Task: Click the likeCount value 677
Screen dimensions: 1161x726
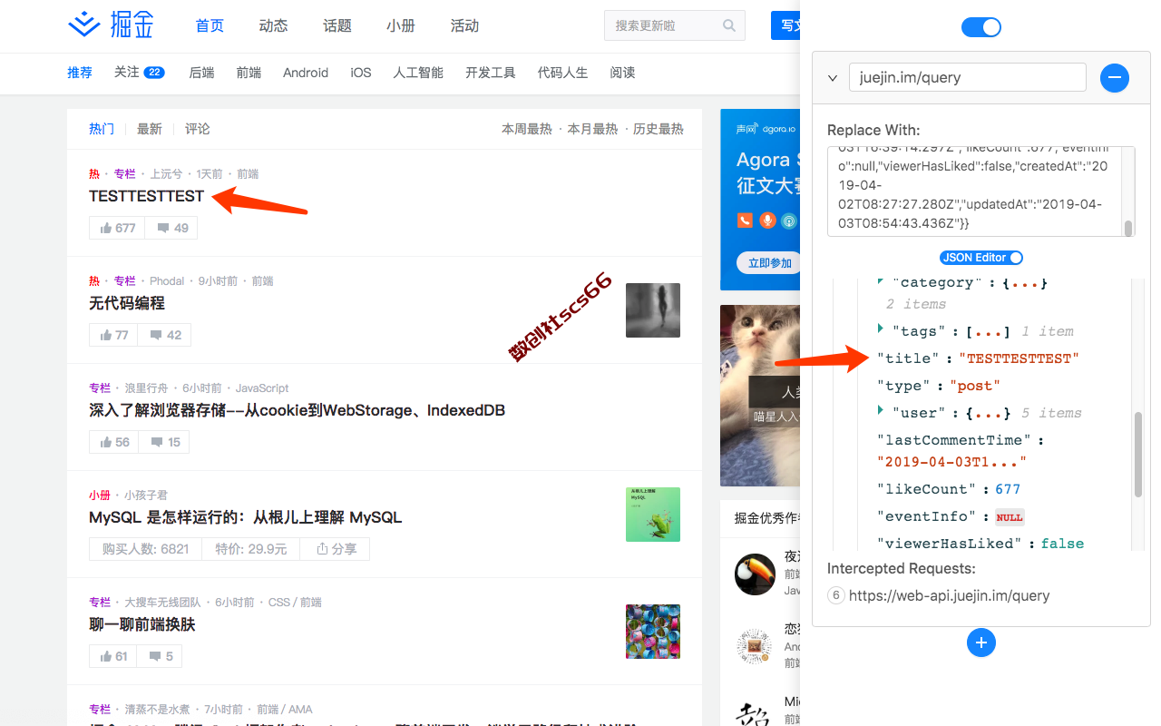Action: coord(1008,489)
